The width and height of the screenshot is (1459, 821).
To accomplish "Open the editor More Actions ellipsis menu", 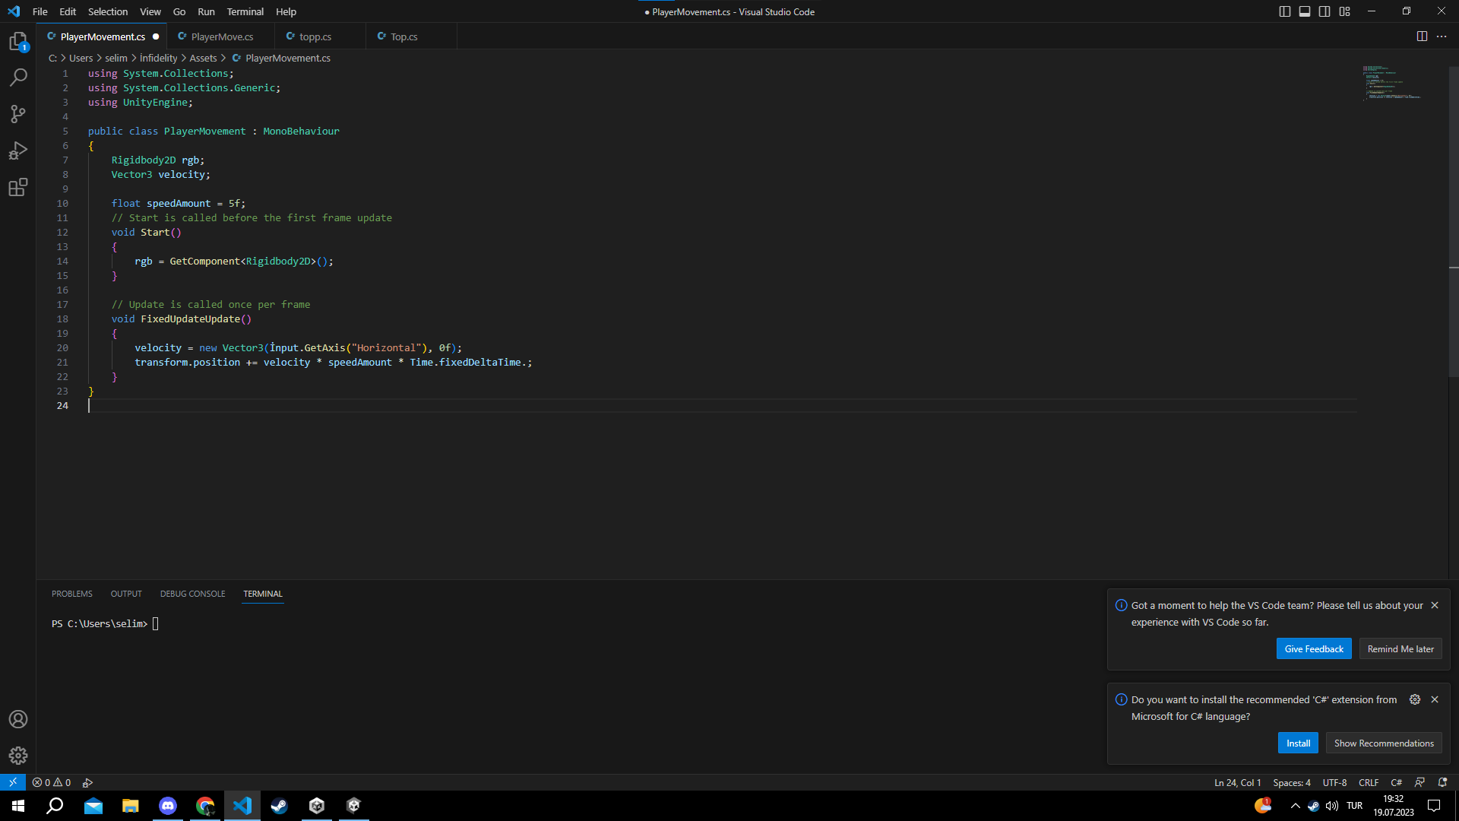I will (x=1442, y=36).
